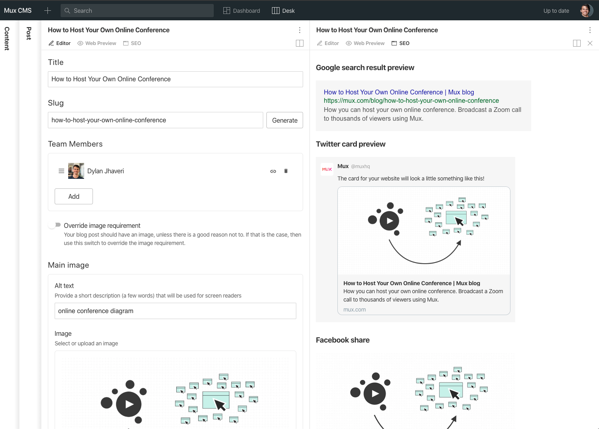Switch to the Web Preview tab
This screenshot has height=429, width=599.
(x=97, y=43)
